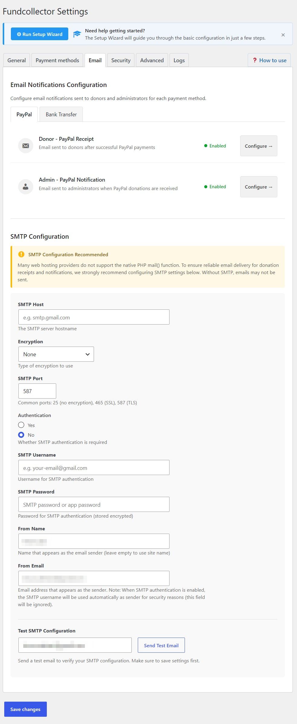Image resolution: width=297 pixels, height=724 pixels.
Task: Open the General settings tab
Action: [x=17, y=60]
